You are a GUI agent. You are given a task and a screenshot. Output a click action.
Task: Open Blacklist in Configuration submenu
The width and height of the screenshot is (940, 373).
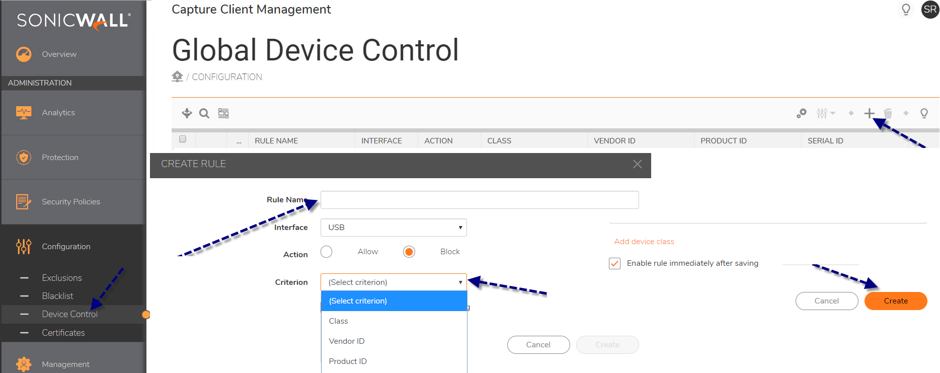tap(57, 296)
